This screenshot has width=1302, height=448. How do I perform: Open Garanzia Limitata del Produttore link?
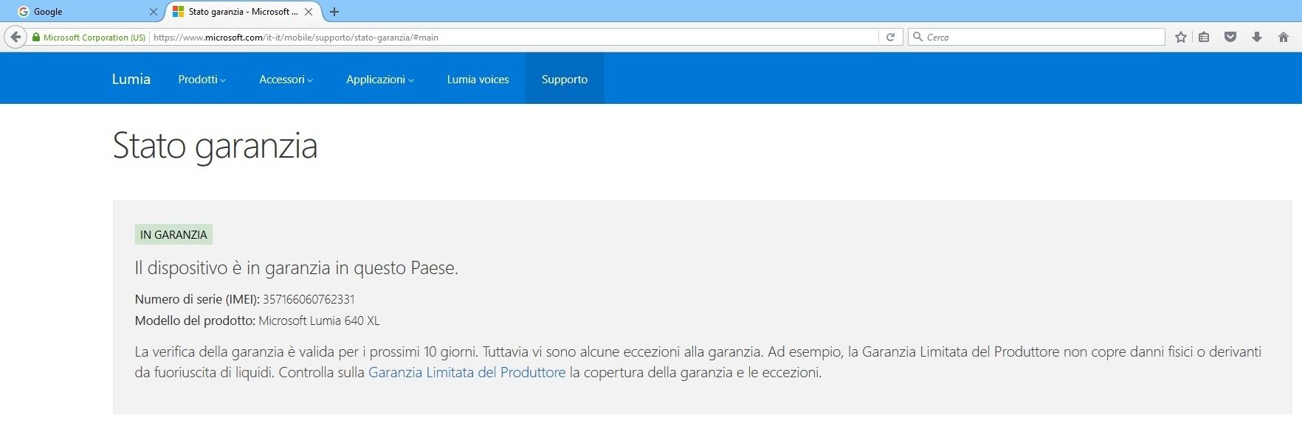click(466, 372)
